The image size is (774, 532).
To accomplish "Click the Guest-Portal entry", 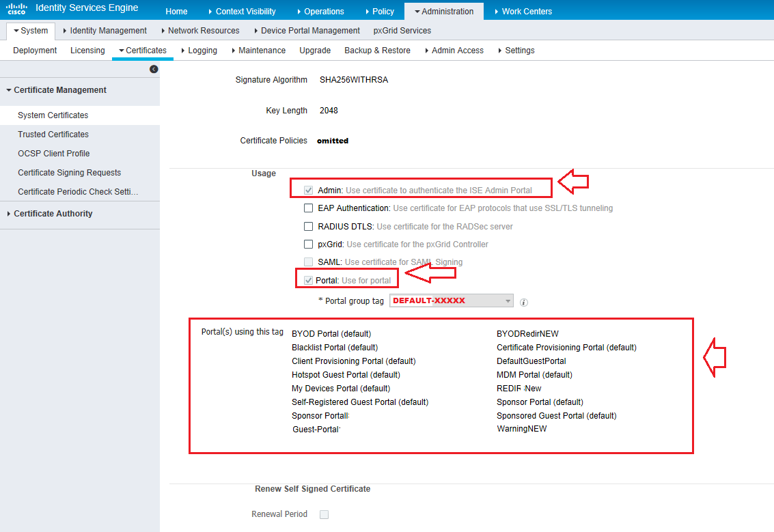I will pyautogui.click(x=316, y=430).
